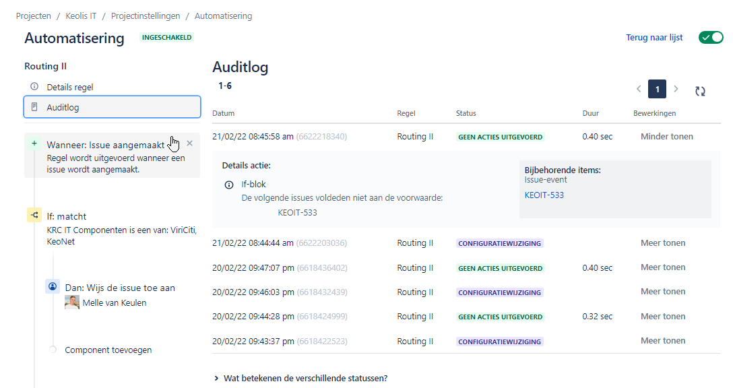Image resolution: width=733 pixels, height=388 pixels.
Task: Refresh the audit log
Action: (700, 91)
